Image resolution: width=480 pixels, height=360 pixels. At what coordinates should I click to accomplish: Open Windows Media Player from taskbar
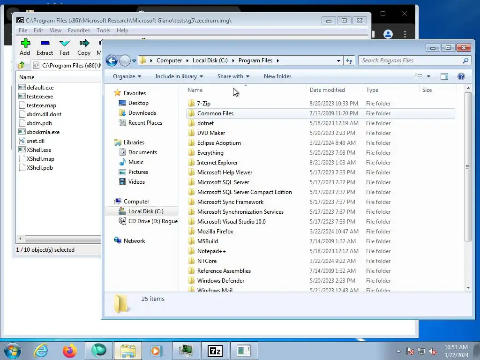pyautogui.click(x=156, y=351)
